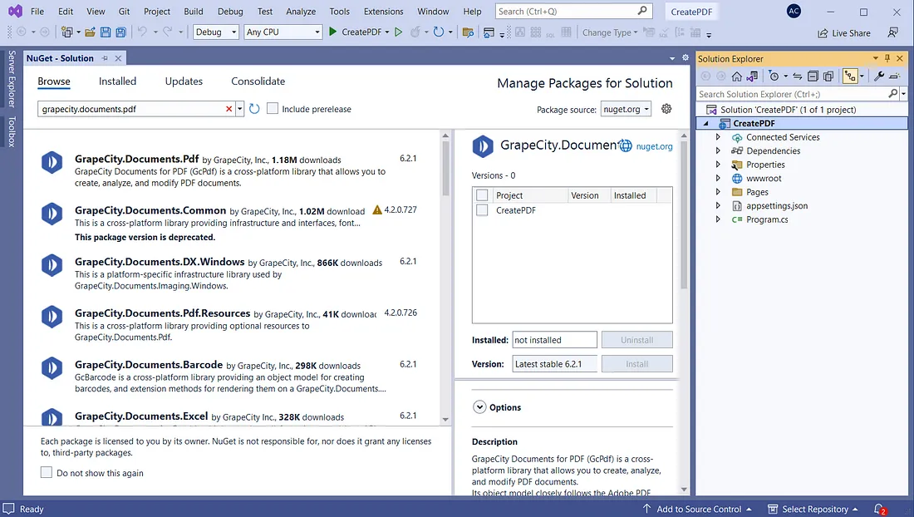
Task: Enable the Include prerelease checkbox
Action: [x=272, y=108]
